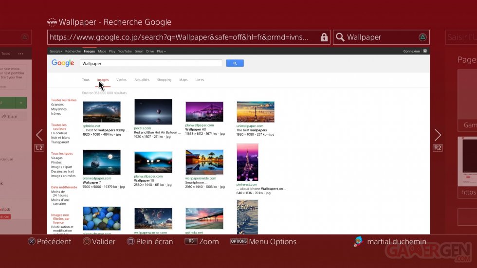Image resolution: width=477 pixels, height=268 pixels.
Task: Open Maps in Google top bar
Action: (102, 52)
